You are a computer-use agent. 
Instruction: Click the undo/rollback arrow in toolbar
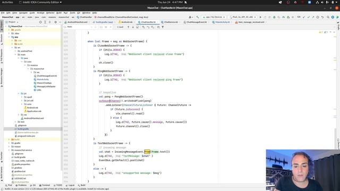click(322, 17)
